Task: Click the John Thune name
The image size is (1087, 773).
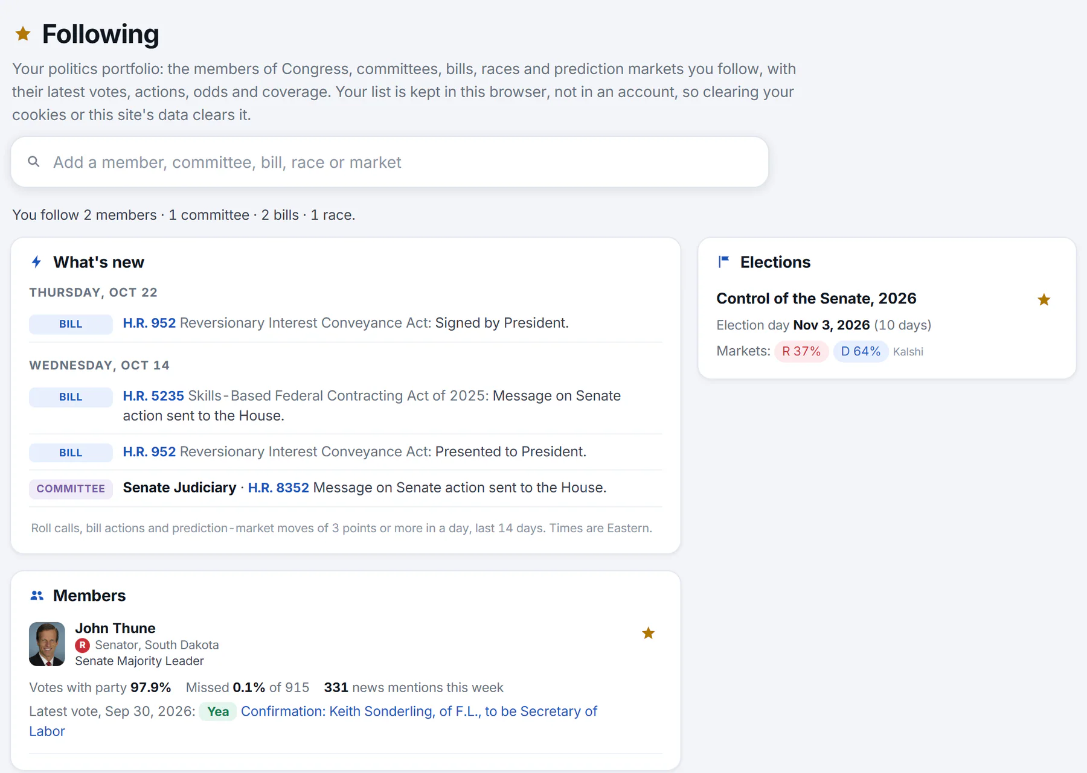Action: coord(115,628)
